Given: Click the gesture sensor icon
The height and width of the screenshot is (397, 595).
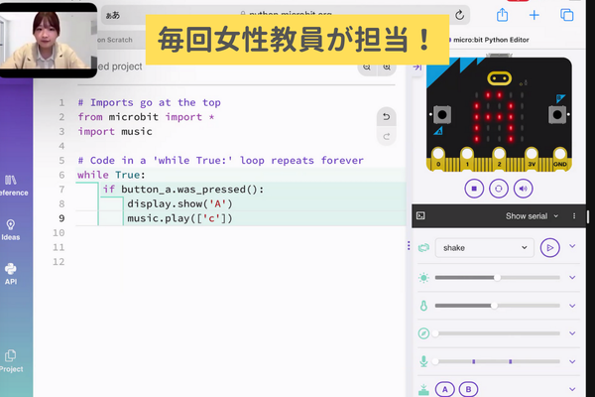Looking at the screenshot, I should (x=423, y=248).
